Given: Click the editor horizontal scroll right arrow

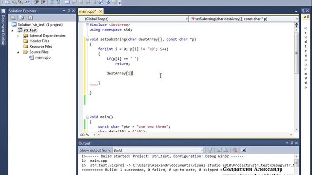Looking at the screenshot, I should (291, 135).
